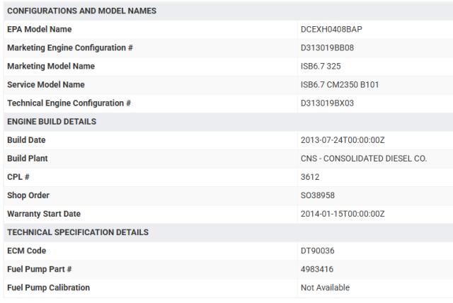
Task: Select the CNS - Consolidated Diesel Co. text
Action: [x=364, y=159]
